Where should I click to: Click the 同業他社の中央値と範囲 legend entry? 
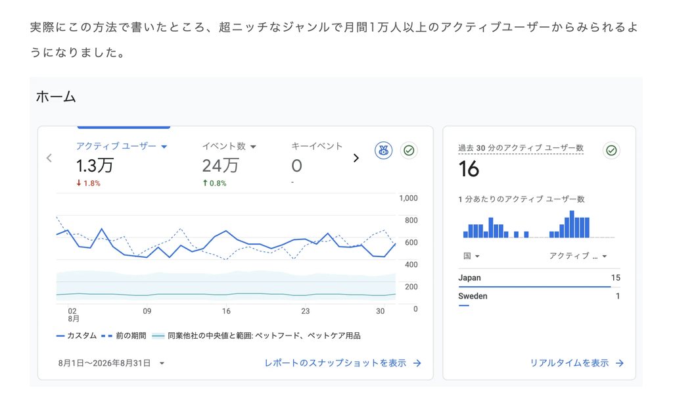(256, 335)
